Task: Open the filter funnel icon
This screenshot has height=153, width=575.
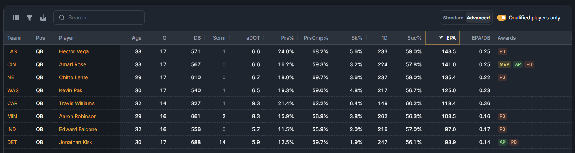Action: [x=30, y=18]
